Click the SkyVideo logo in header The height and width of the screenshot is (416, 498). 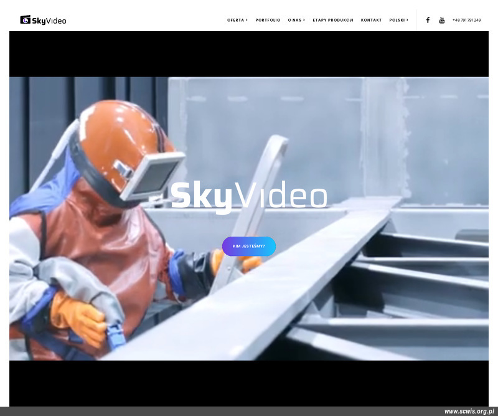coord(43,20)
